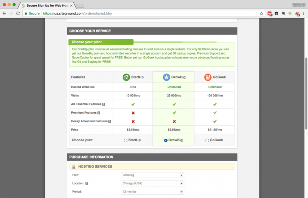Open a new tab with the tab button
The width and height of the screenshot is (308, 198).
(x=80, y=6)
